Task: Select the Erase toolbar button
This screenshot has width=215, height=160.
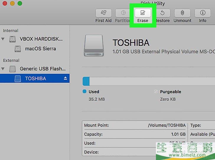Action: (143, 13)
